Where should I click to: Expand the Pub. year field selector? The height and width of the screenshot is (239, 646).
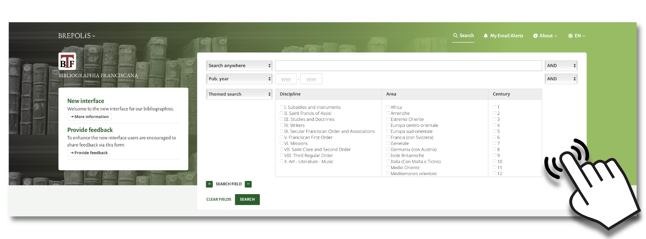(239, 79)
